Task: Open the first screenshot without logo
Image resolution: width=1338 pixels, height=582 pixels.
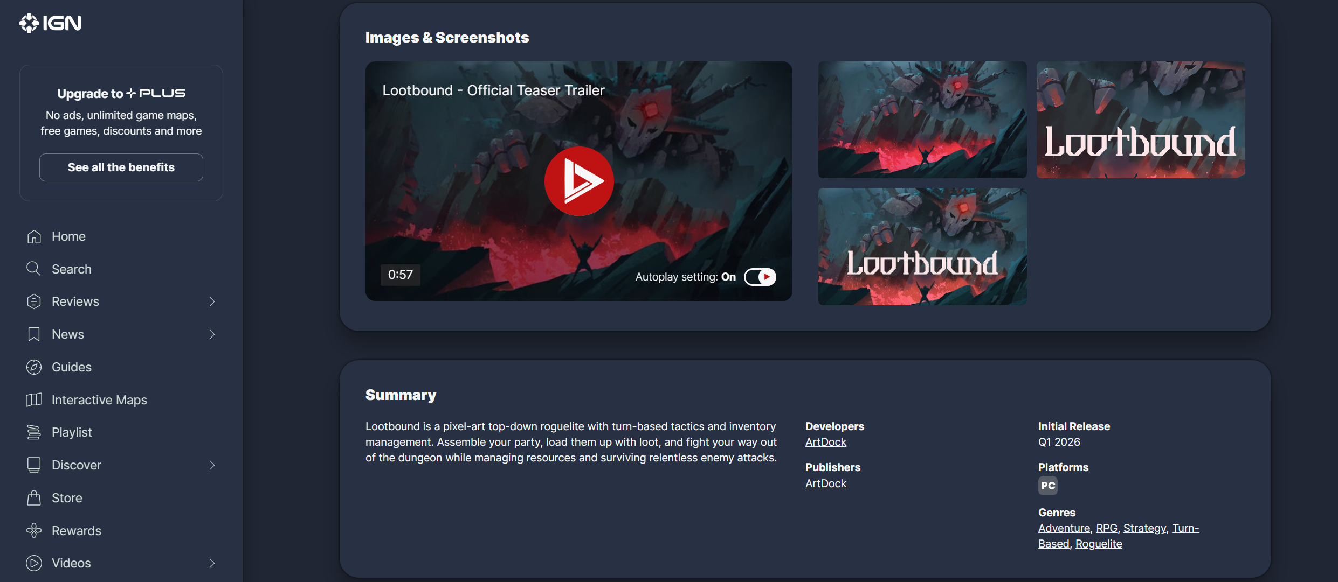Action: [x=922, y=120]
